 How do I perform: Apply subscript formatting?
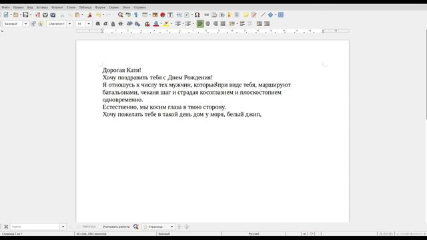tap(137, 24)
